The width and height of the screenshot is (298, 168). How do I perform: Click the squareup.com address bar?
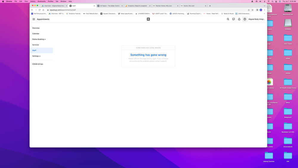coord(146,10)
